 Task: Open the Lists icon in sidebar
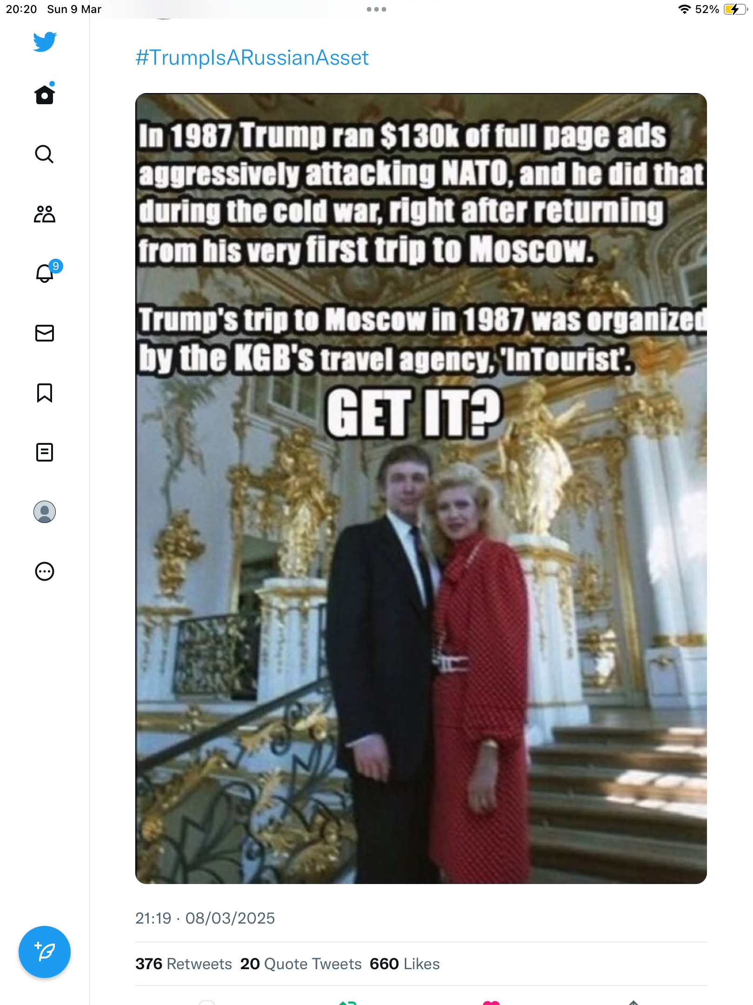(45, 452)
